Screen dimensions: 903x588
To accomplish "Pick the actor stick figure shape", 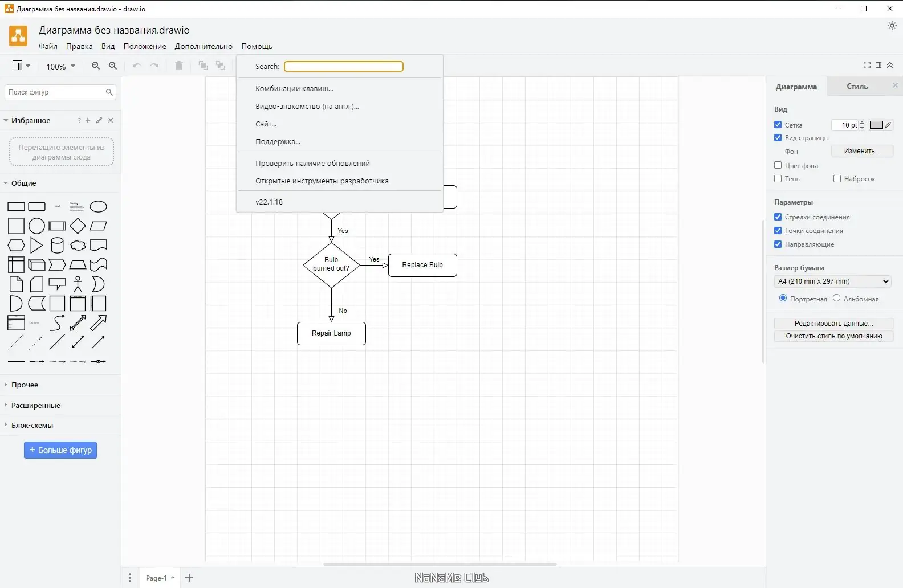I will coord(78,284).
